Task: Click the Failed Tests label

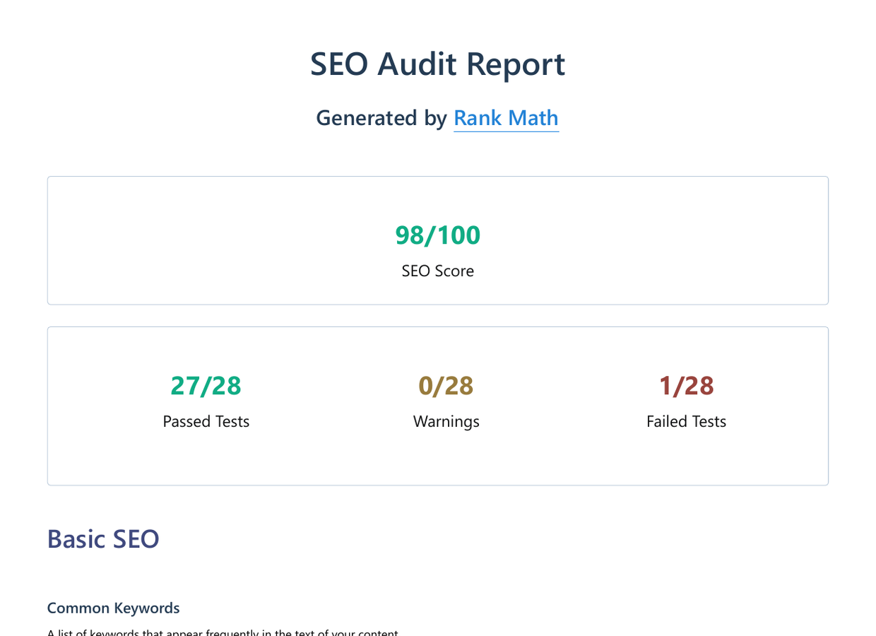Action: coord(687,422)
